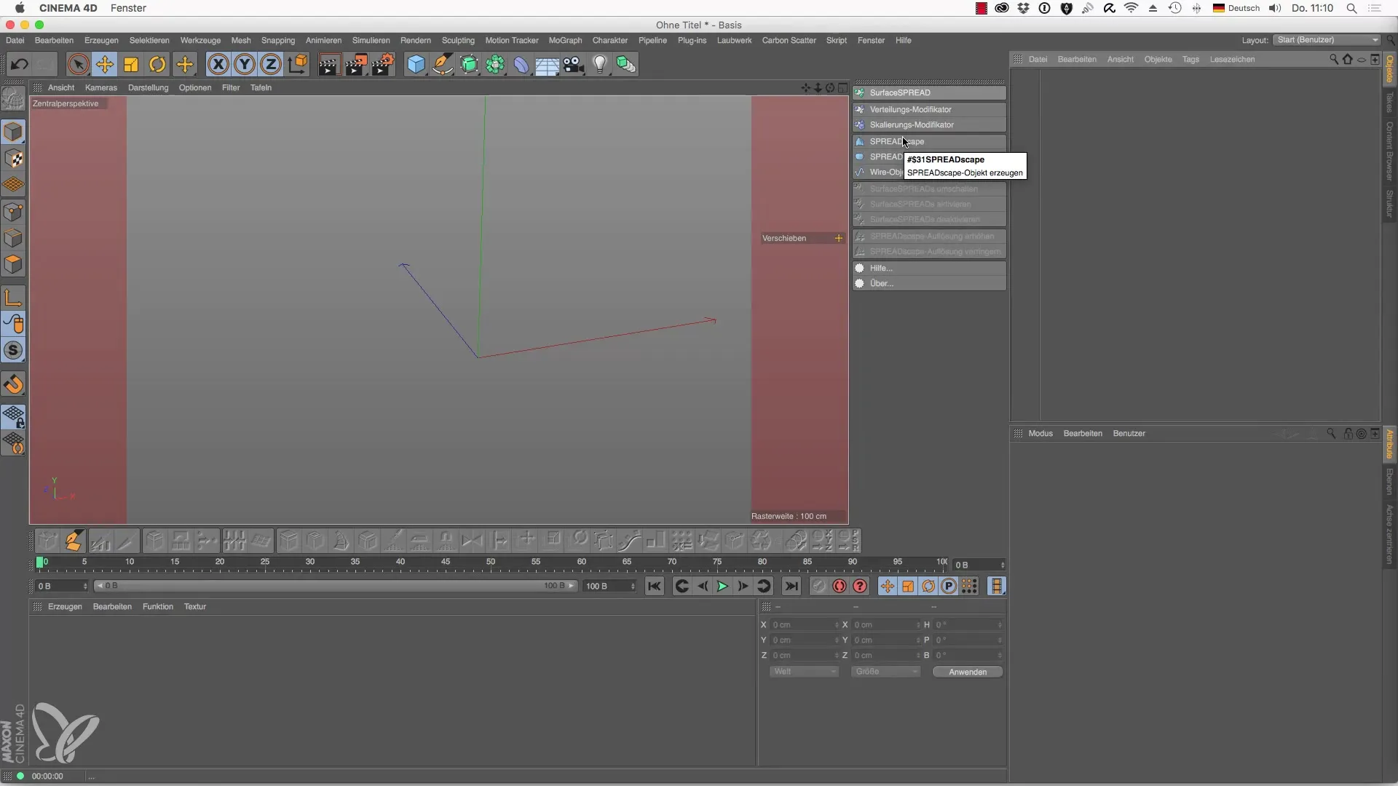Create a SurfaceSPREAD object
The height and width of the screenshot is (786, 1398).
click(x=930, y=93)
